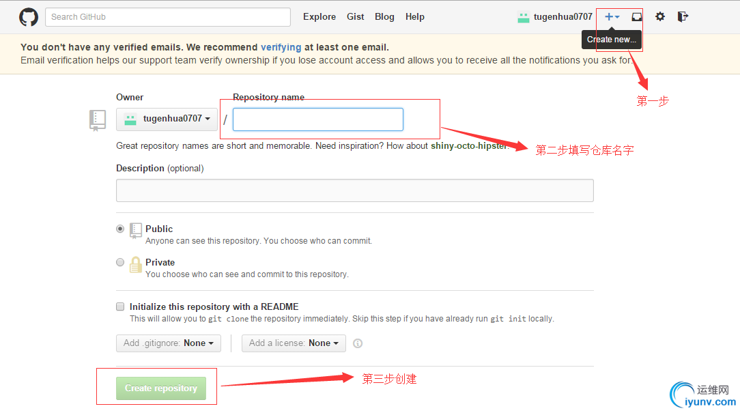
Task: Open account settings gear icon
Action: coord(659,17)
